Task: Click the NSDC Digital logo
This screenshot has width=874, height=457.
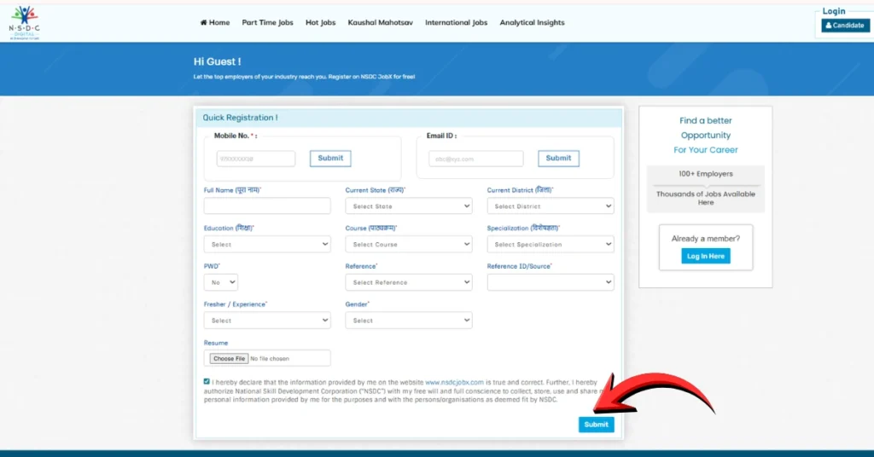Action: (x=24, y=23)
